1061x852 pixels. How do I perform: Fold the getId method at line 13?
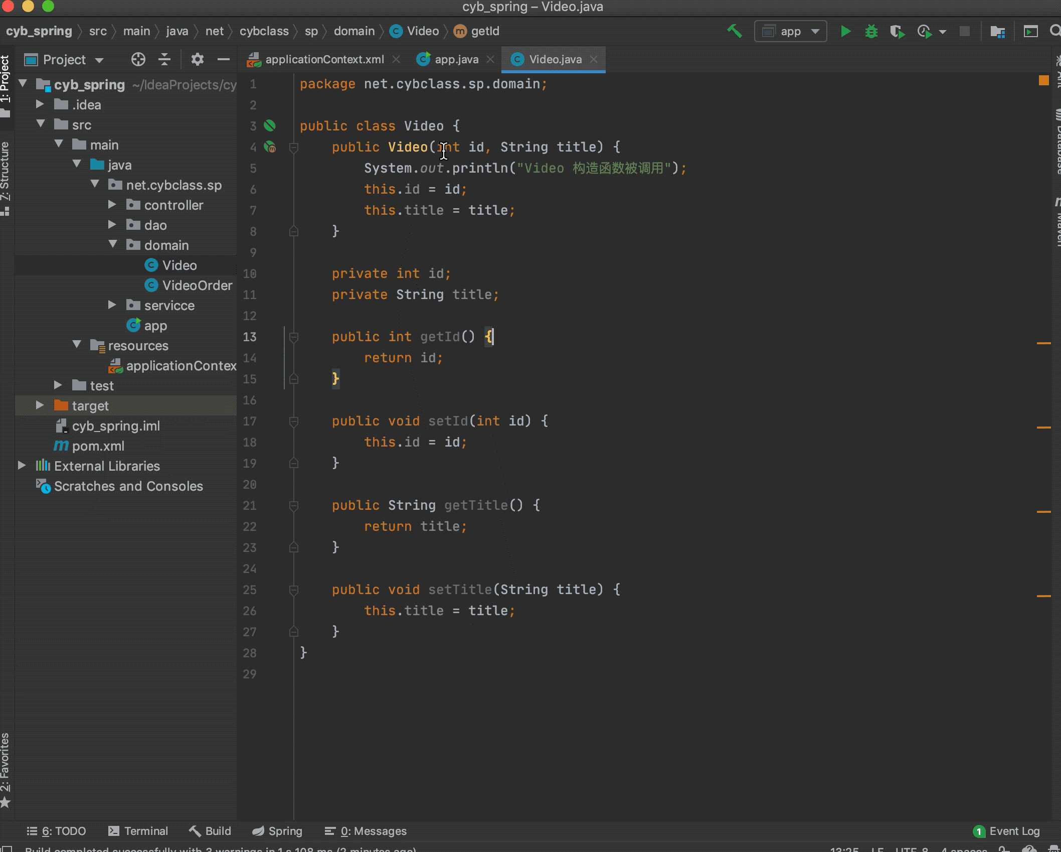click(x=294, y=337)
